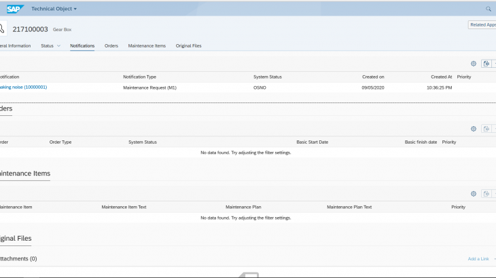The image size is (496, 278).
Task: Go to the Orders tab
Action: [x=111, y=45]
